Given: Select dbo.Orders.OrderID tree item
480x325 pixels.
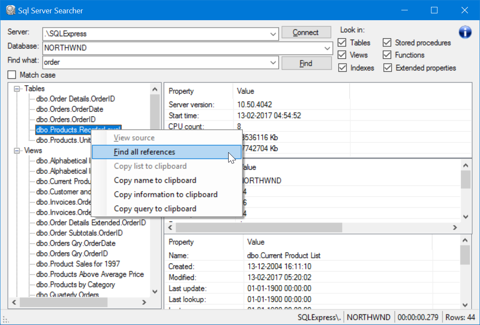Looking at the screenshot, I should click(66, 120).
